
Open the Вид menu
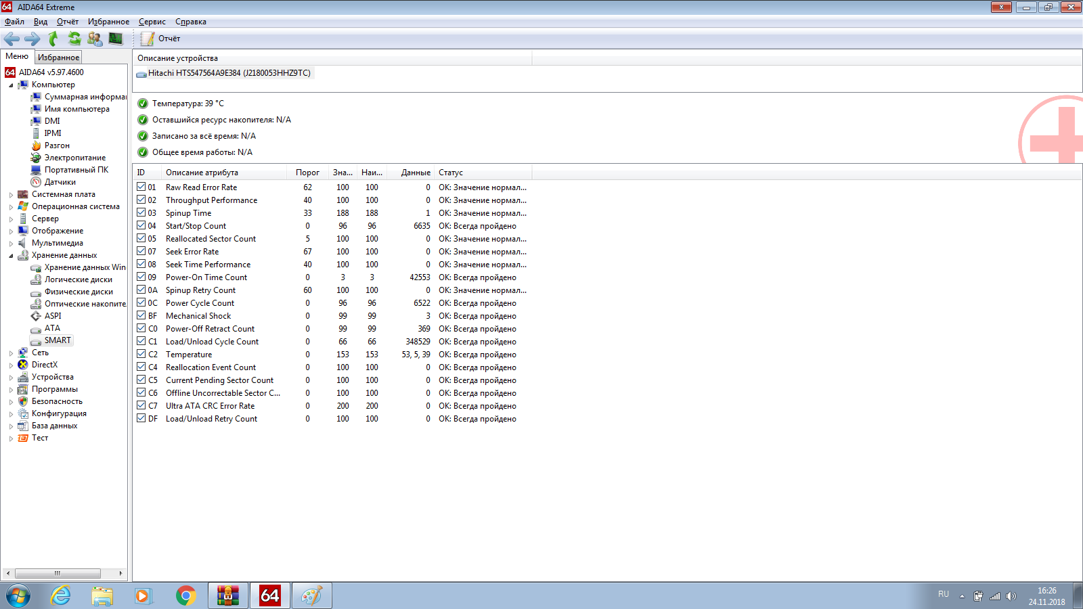coord(41,22)
